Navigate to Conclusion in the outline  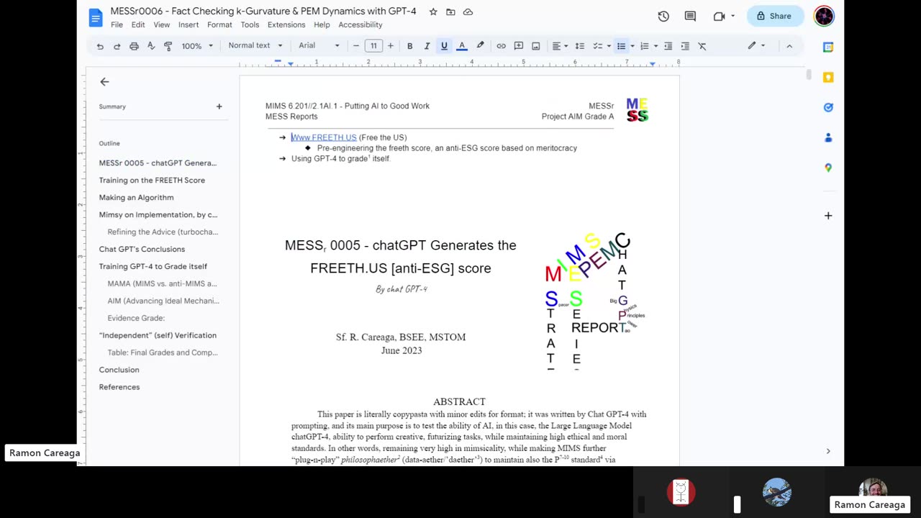[119, 370]
